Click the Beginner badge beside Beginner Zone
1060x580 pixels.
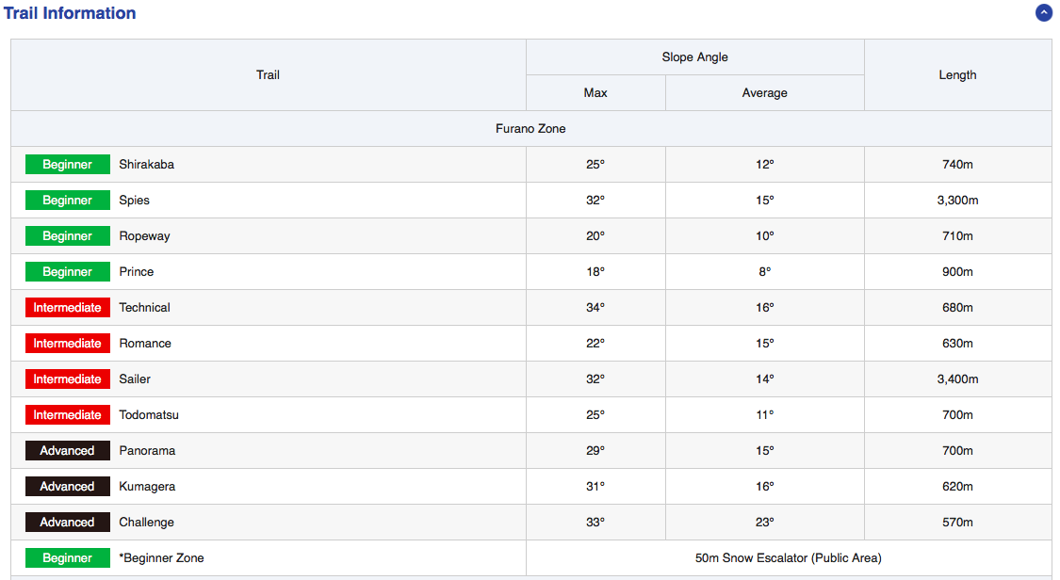click(x=68, y=558)
